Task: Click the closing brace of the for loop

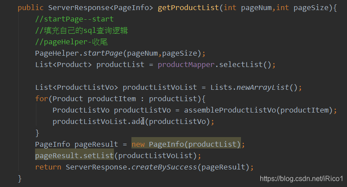Action: [37, 133]
